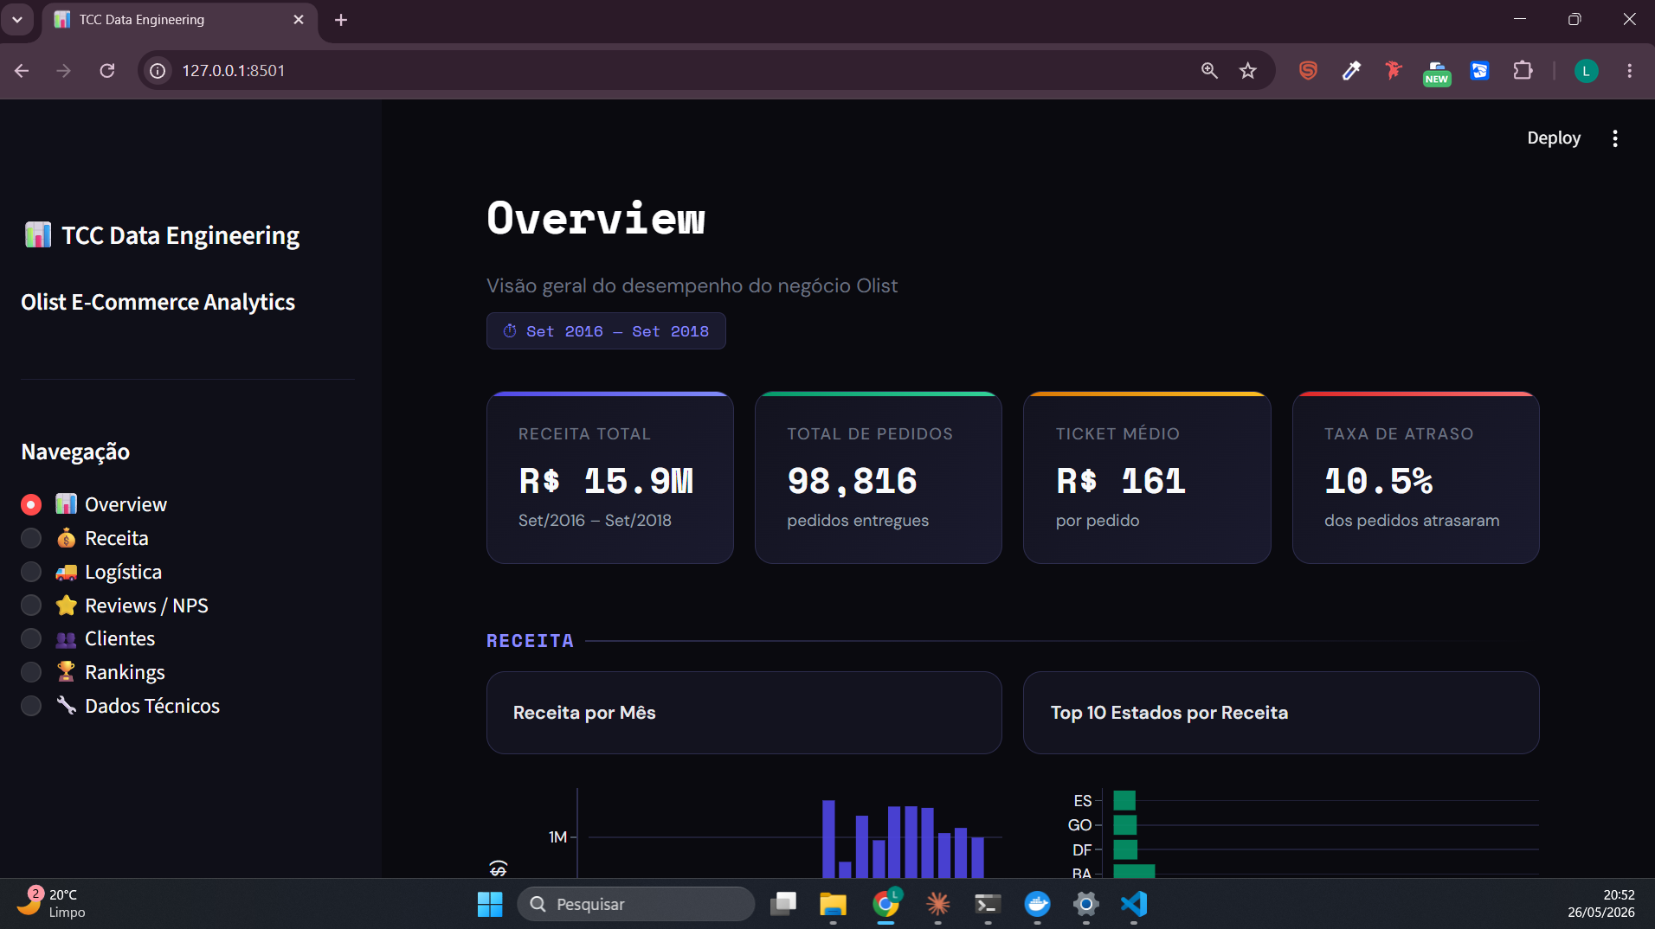Select the Clientes radio option
The height and width of the screenshot is (929, 1655).
coord(31,638)
